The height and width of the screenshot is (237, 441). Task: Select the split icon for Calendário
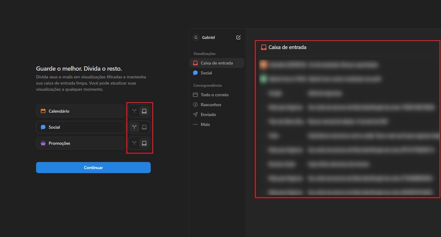pyautogui.click(x=134, y=111)
